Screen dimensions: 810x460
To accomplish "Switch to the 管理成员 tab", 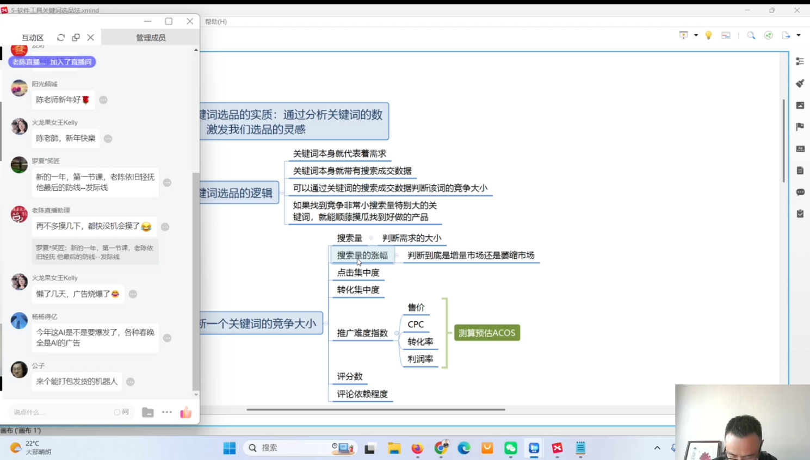I will coord(151,38).
